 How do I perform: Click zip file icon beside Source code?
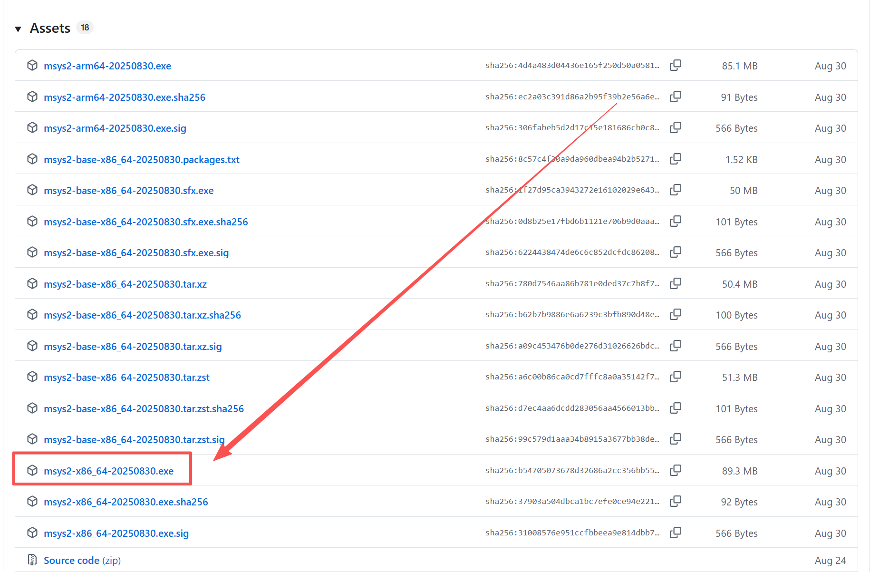click(32, 560)
